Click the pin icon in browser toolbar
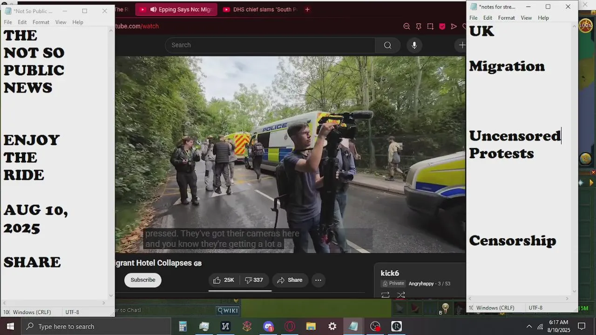The width and height of the screenshot is (596, 335). (x=419, y=27)
